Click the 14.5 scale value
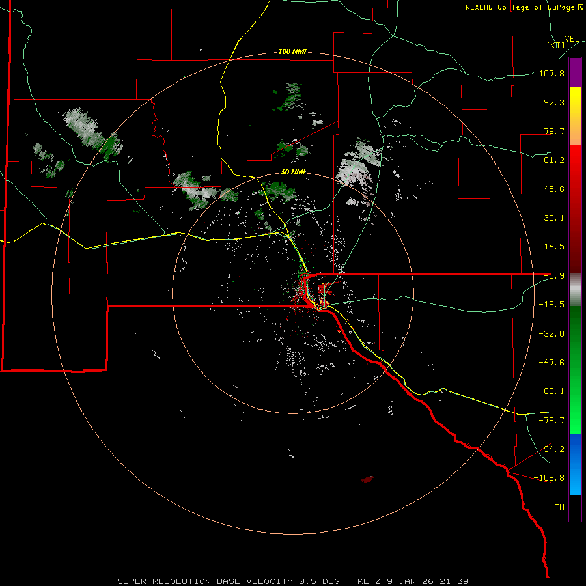Screen dimensions: 586x586 pos(554,246)
